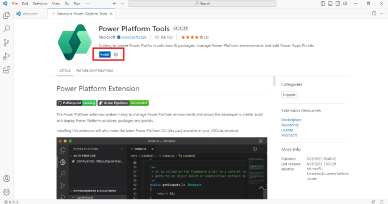Click the Microsoft publisher name

click(107, 37)
